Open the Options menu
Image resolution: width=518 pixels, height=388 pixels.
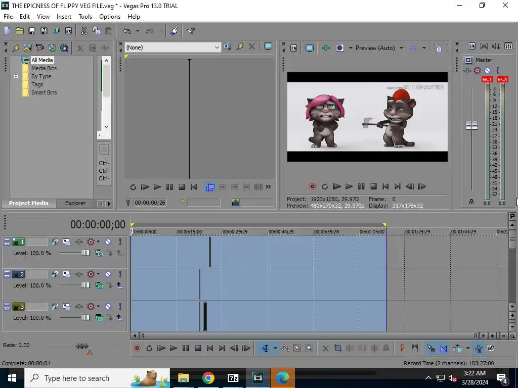[x=110, y=17]
